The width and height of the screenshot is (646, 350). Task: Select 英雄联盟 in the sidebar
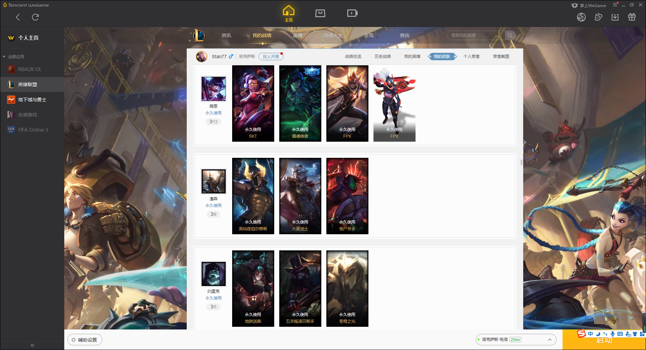pyautogui.click(x=32, y=84)
